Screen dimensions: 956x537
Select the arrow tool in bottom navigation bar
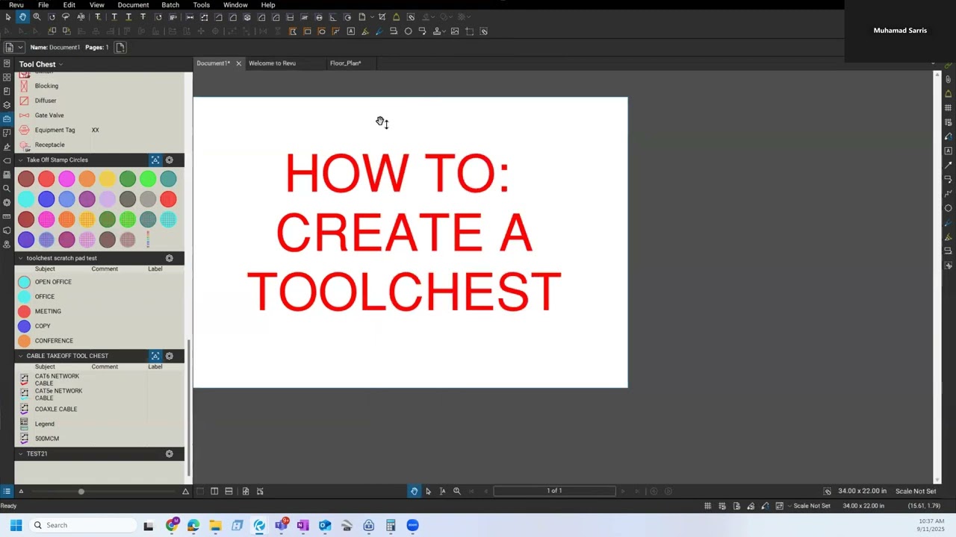(428, 491)
